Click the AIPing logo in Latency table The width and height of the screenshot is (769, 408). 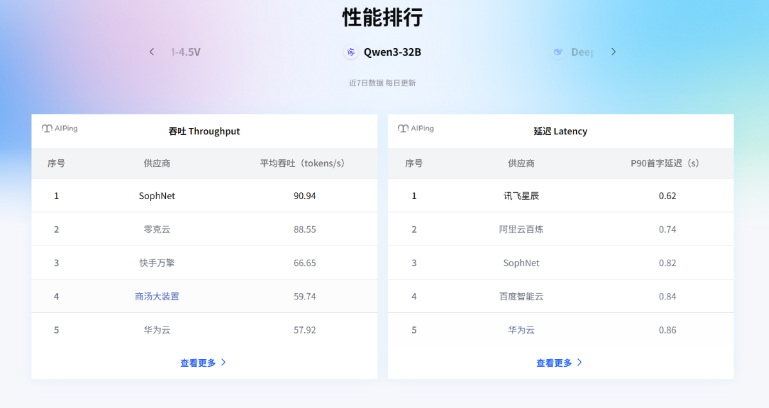point(415,129)
